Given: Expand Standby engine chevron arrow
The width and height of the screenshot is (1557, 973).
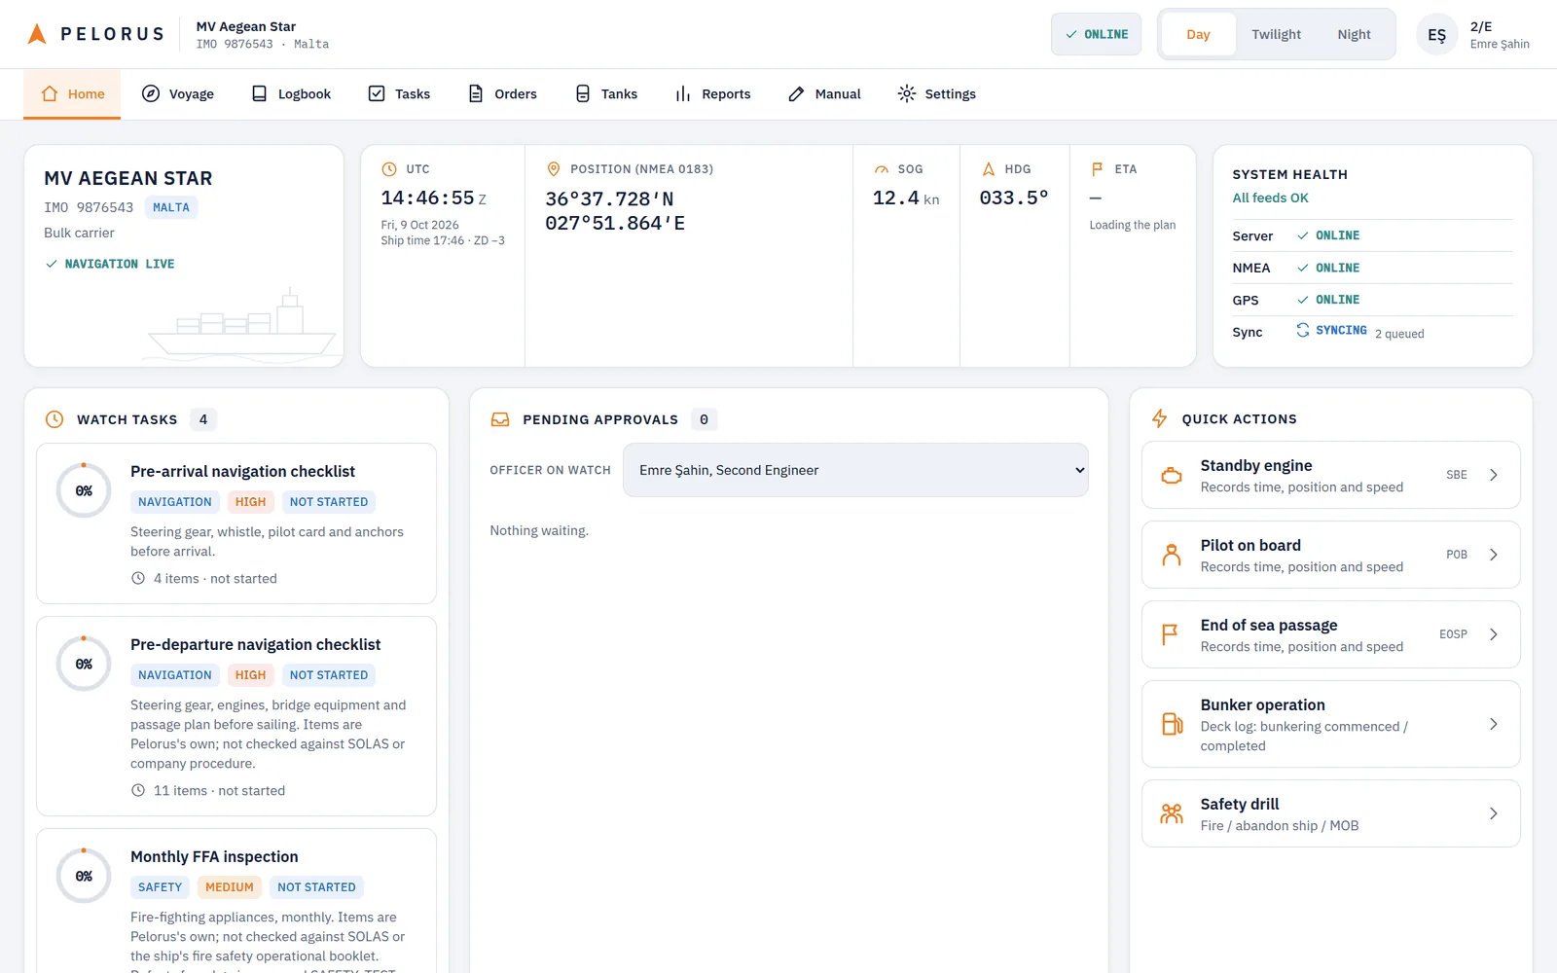Looking at the screenshot, I should click(x=1494, y=476).
